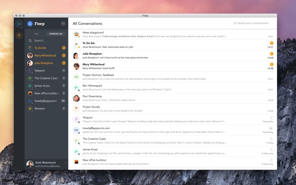The image size is (296, 185).
Task: Switch sidebar filter to UNREAD (3)
Action: tap(56, 34)
